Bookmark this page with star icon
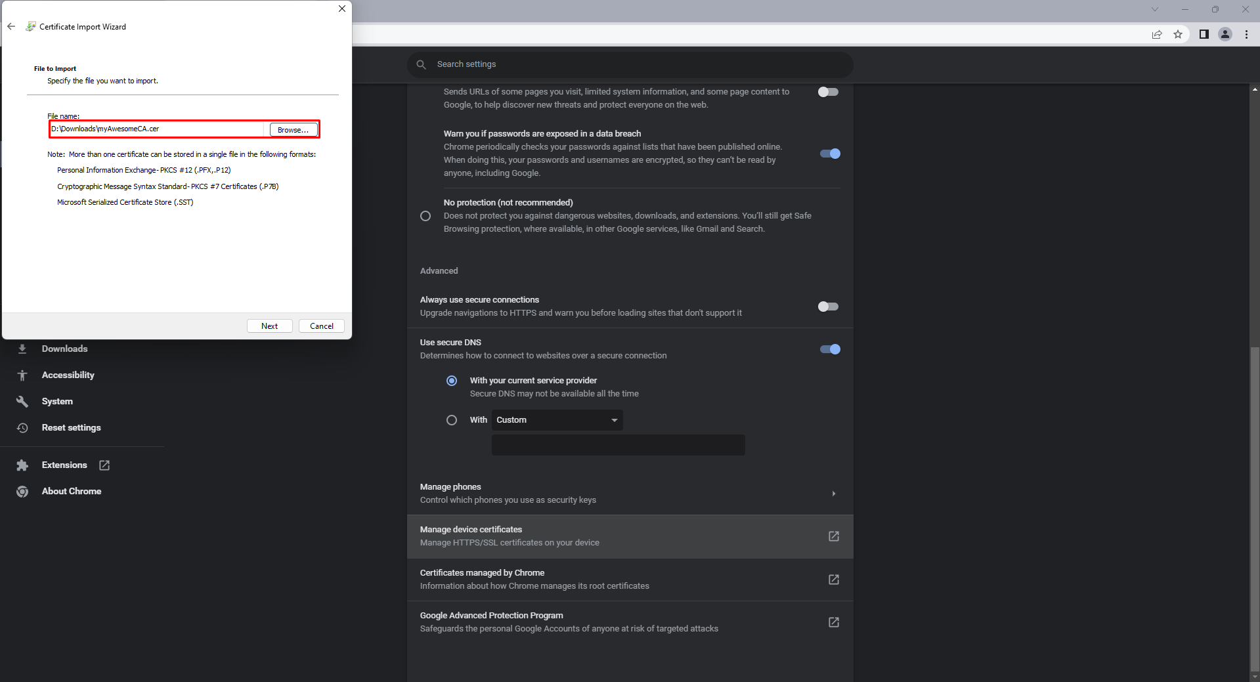 [1178, 35]
